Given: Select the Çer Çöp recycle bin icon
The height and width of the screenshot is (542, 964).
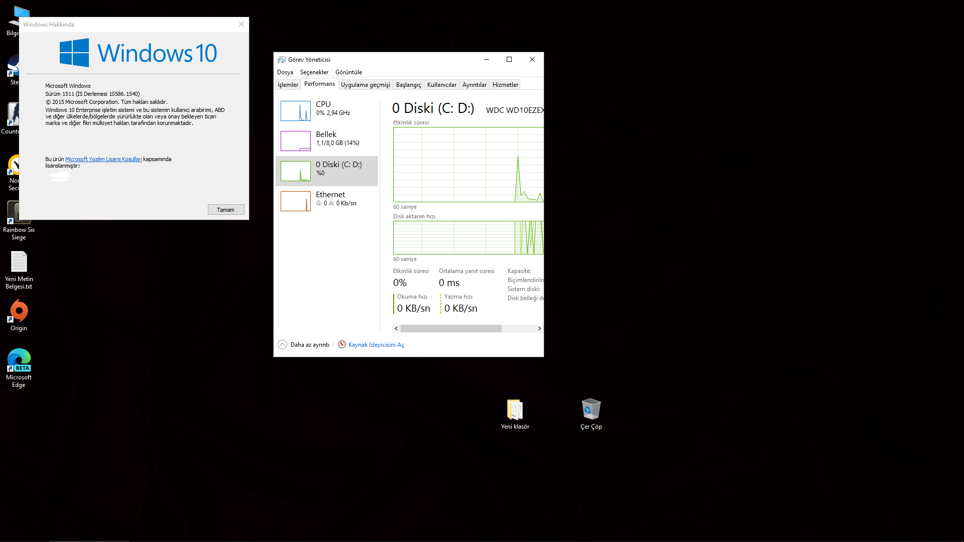Looking at the screenshot, I should pyautogui.click(x=591, y=410).
